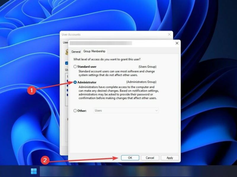Close the User Accounts window
This screenshot has width=237, height=177.
pyautogui.click(x=169, y=34)
